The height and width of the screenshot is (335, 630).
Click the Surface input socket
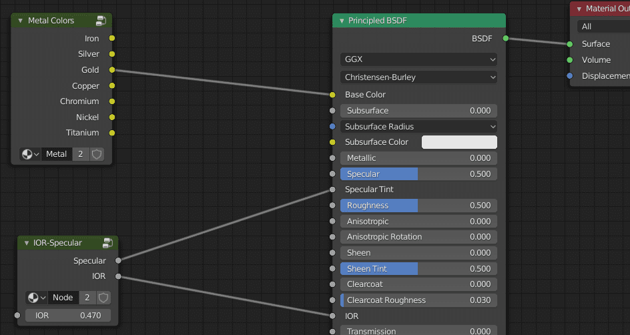pyautogui.click(x=570, y=44)
